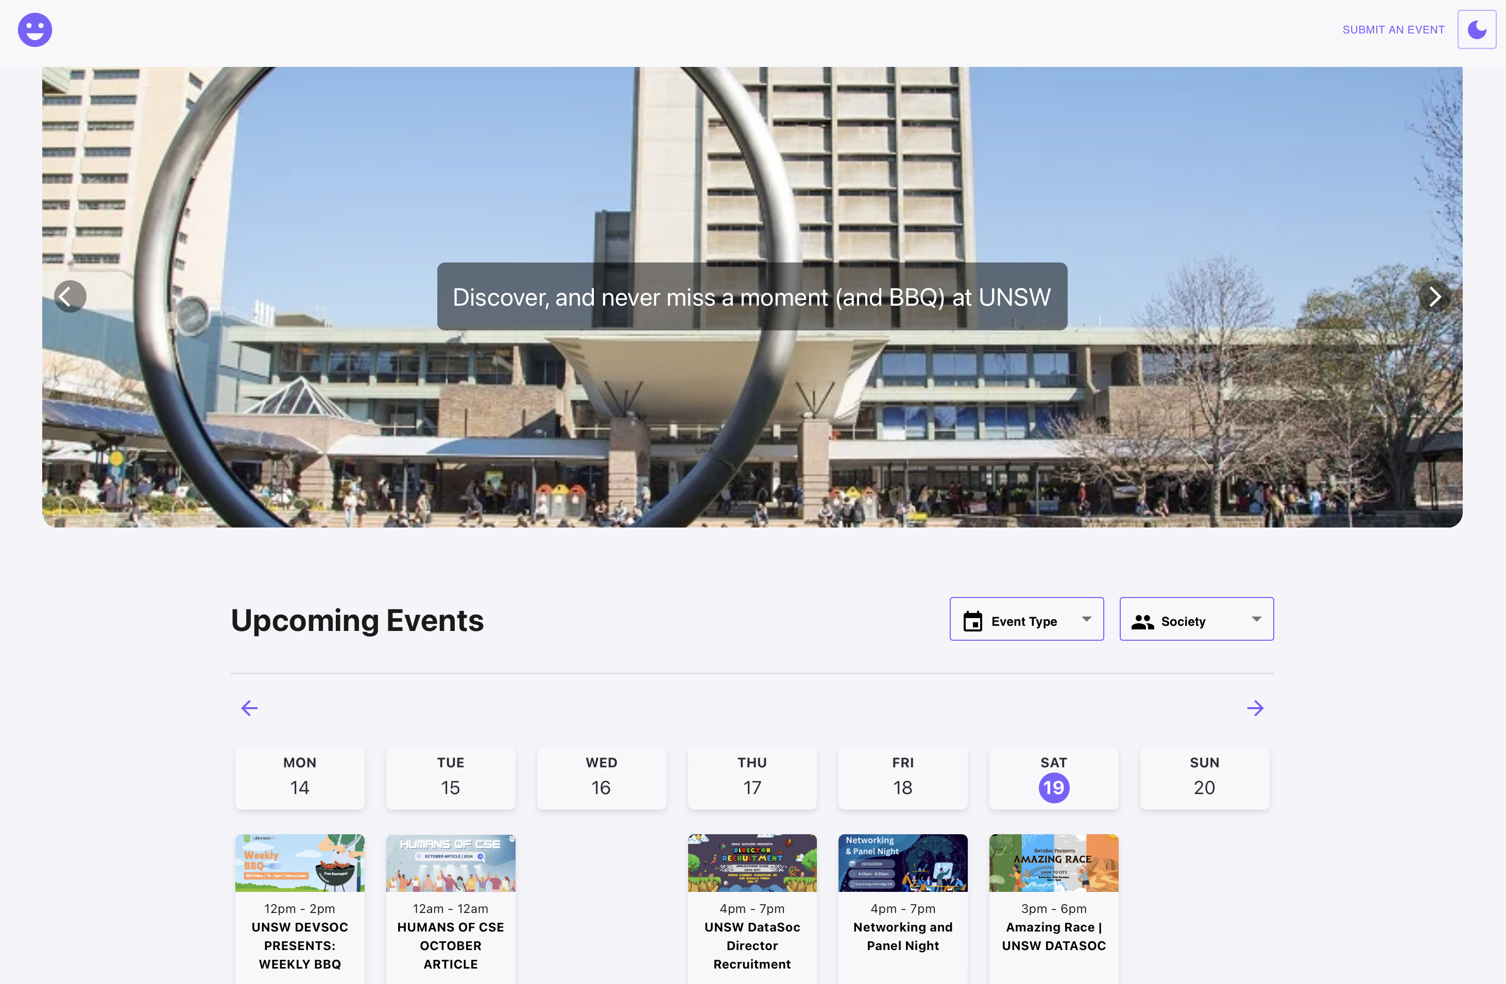Open Weekly BBQ event thumbnail
This screenshot has height=984, width=1506.
299,863
